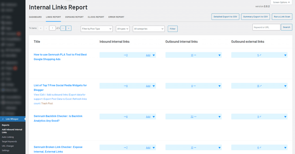Expand outbound external links for Broken Link Checker row
295x154 pixels.
pyautogui.click(x=285, y=148)
